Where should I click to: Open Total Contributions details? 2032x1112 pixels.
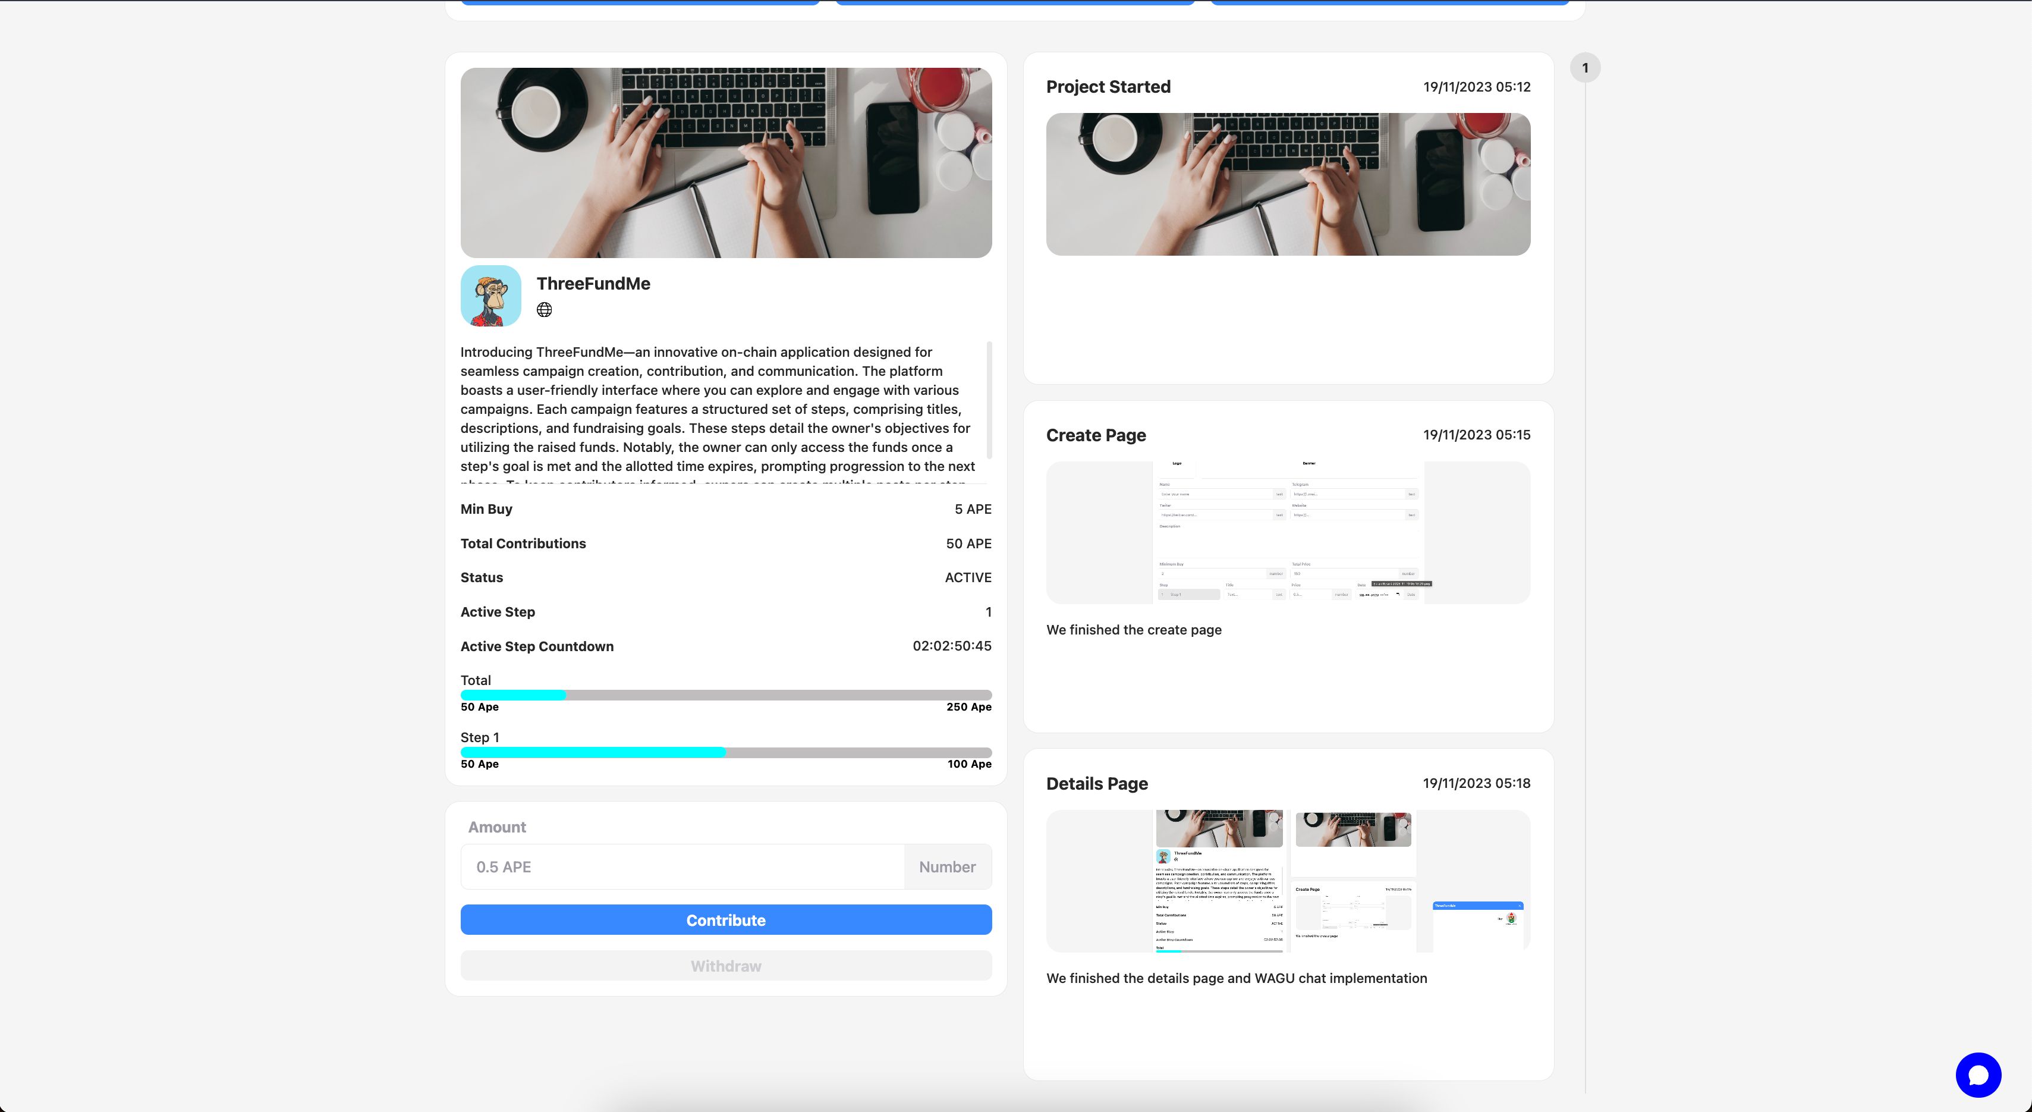coord(524,544)
